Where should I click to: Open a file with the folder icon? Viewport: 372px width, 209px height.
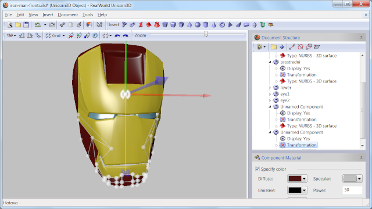[x=18, y=24]
